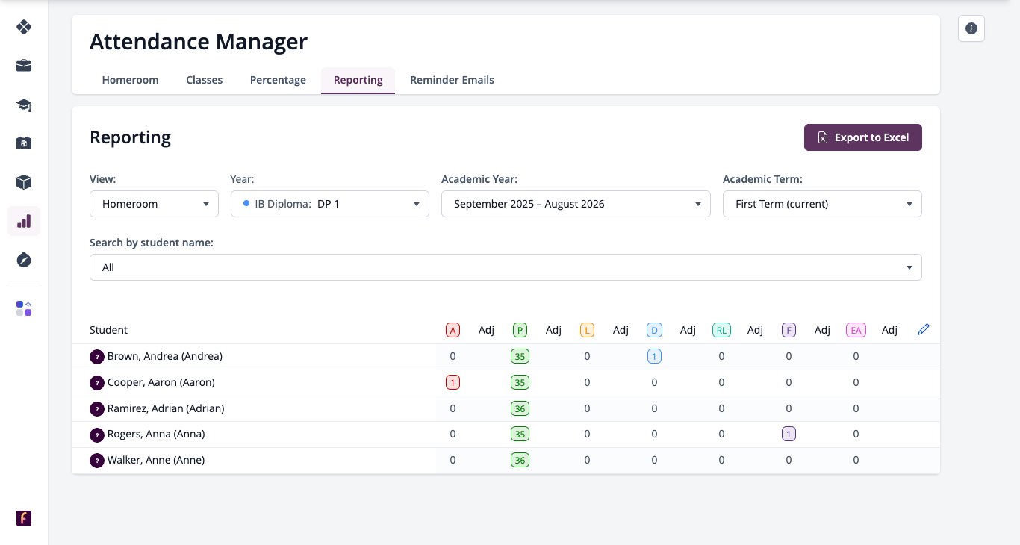Viewport: 1020px width, 545px height.
Task: Open the info icon at top right
Action: coord(971,28)
